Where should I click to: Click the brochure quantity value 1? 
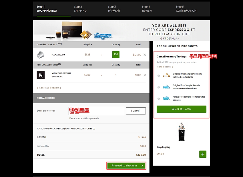click(116, 75)
